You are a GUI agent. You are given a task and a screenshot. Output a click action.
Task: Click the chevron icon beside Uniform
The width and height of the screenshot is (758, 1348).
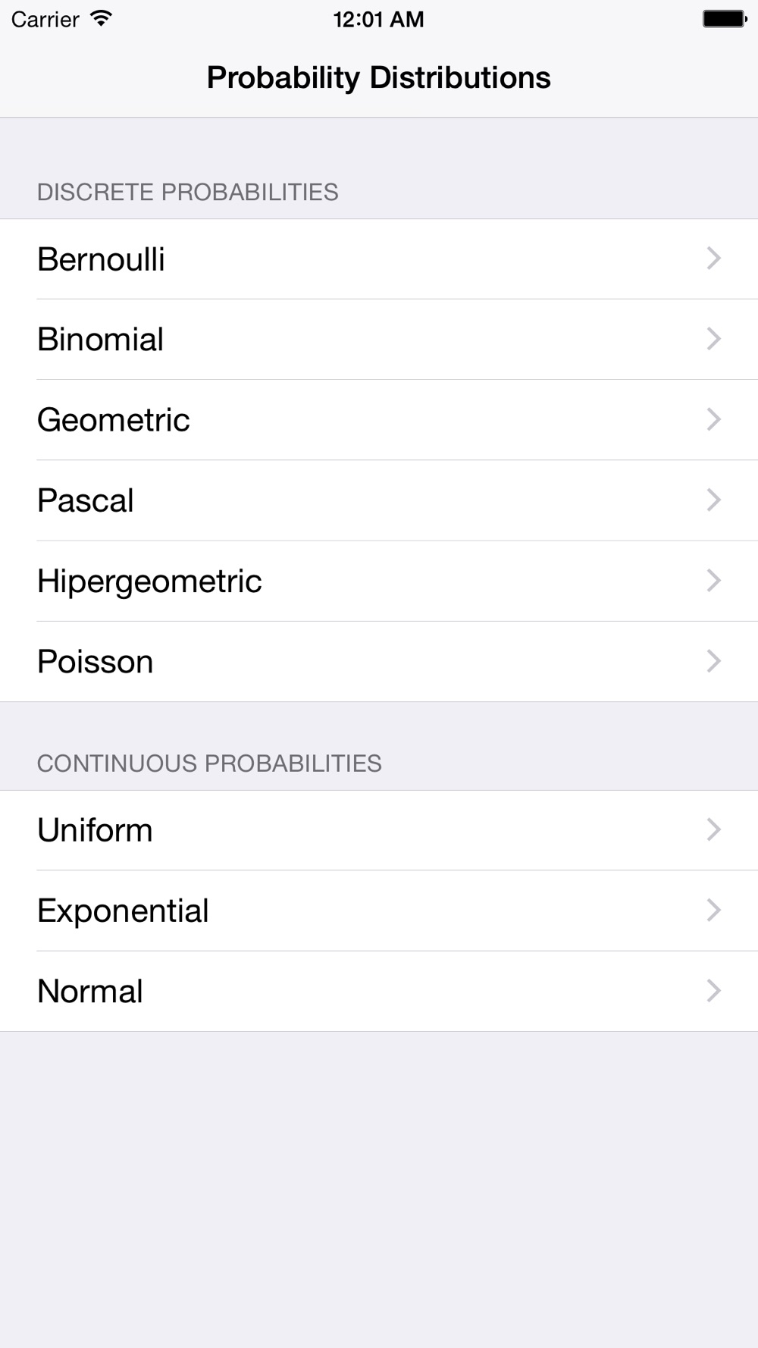[713, 829]
